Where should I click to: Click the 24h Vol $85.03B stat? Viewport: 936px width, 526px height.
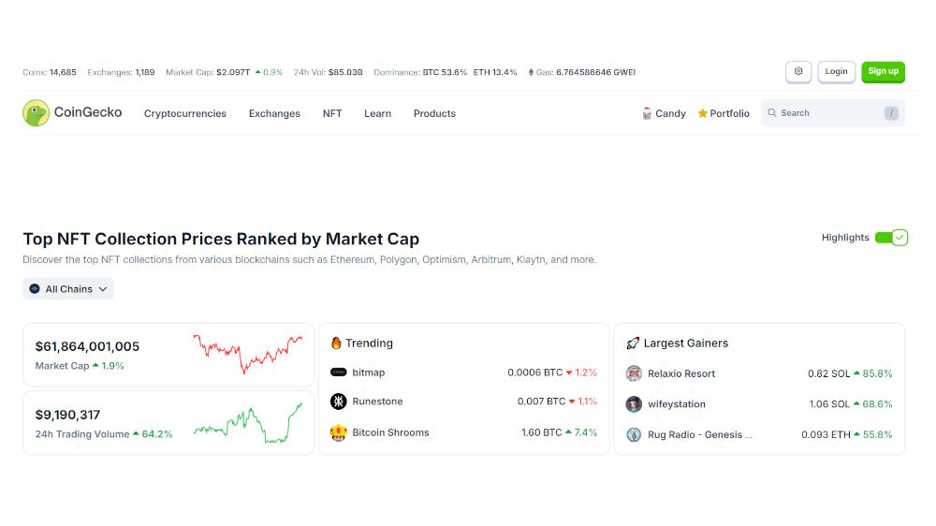tap(329, 72)
